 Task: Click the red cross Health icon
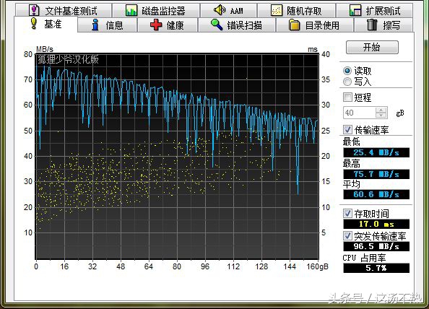(156, 25)
